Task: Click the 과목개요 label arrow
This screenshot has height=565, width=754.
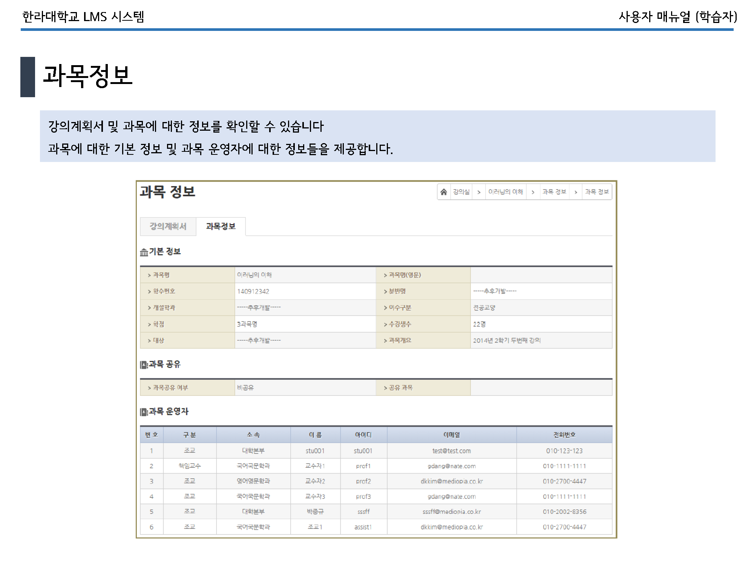Action: (385, 341)
